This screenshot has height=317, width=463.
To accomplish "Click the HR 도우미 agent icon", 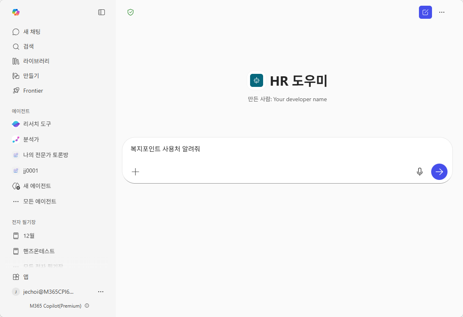I will tap(256, 80).
